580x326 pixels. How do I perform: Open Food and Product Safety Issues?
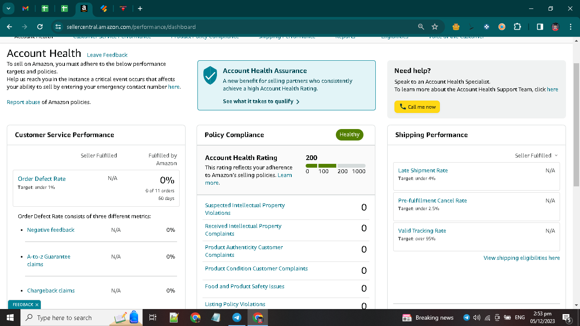(x=245, y=286)
